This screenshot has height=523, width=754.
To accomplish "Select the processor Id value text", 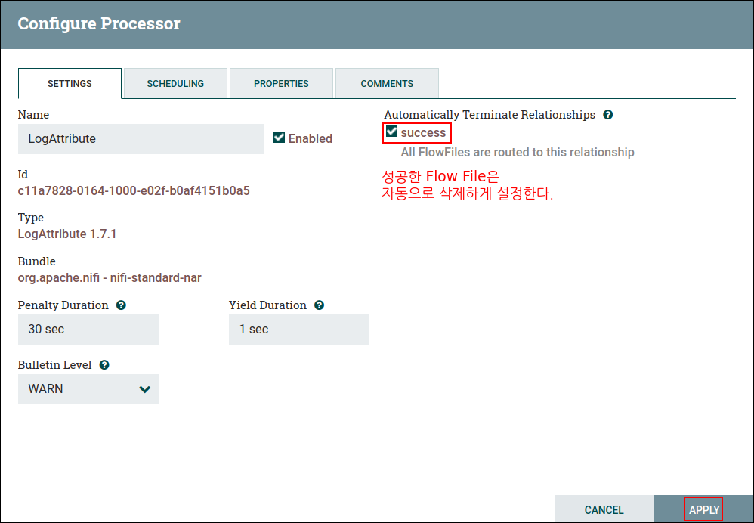I will tap(134, 191).
